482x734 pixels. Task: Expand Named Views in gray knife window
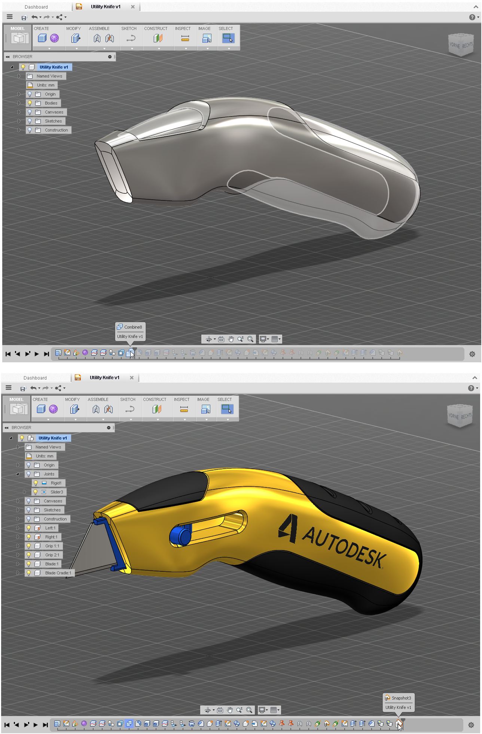(x=19, y=76)
